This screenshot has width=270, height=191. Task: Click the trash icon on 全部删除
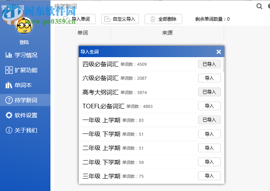tap(153, 19)
